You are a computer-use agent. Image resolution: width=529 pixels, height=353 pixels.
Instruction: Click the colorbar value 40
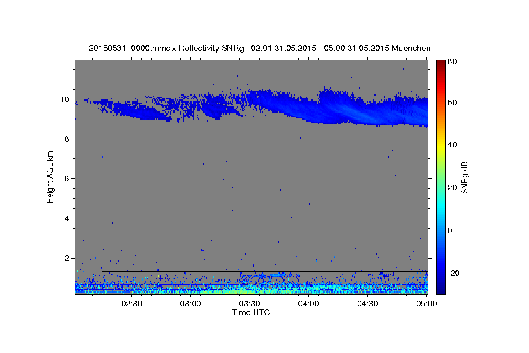coord(452,145)
